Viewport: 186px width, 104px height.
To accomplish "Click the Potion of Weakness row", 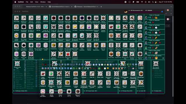I will click(154, 22).
